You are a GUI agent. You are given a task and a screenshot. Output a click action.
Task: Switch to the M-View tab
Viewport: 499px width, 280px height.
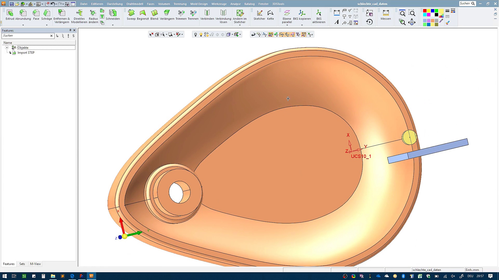click(35, 264)
